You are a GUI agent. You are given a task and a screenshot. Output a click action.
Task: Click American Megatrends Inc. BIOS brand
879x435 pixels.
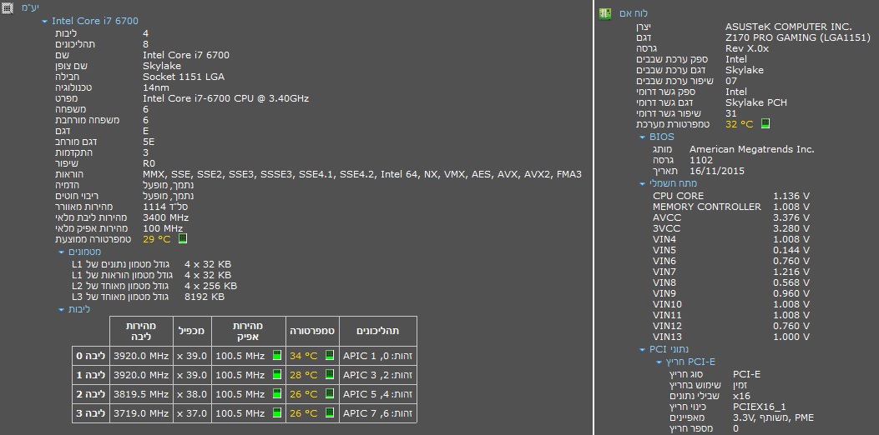click(752, 149)
